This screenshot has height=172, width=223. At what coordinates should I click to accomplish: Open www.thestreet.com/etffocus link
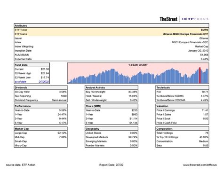(x=200, y=165)
